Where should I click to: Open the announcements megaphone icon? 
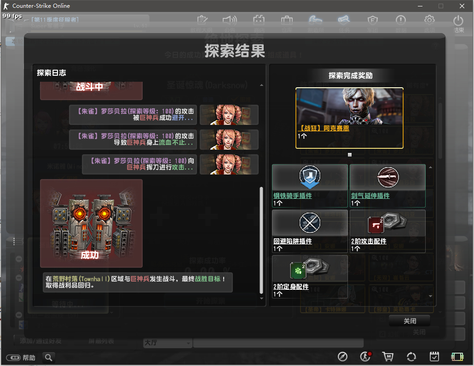pyautogui.click(x=230, y=20)
